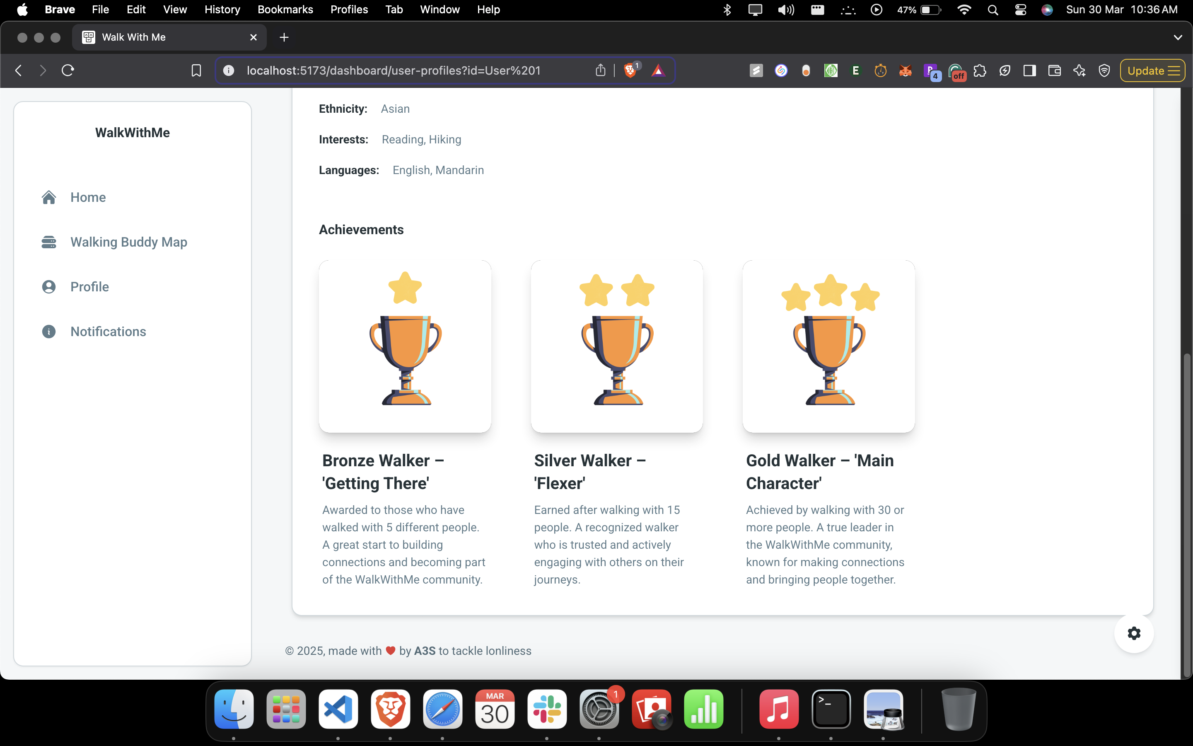Expand tab search chevron dropdown
The image size is (1193, 746).
point(1178,37)
